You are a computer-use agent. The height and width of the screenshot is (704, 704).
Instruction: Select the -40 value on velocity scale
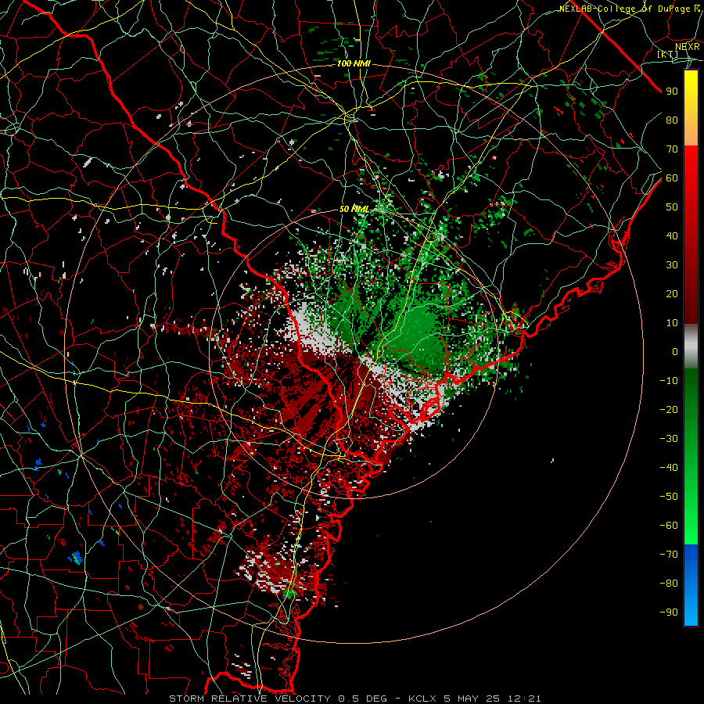click(x=669, y=468)
